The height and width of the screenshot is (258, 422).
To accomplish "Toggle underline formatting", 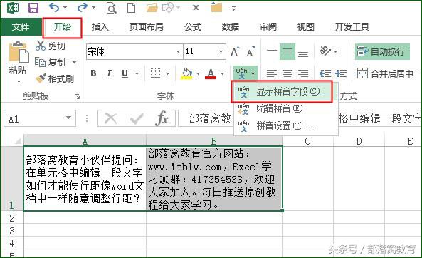I will coord(125,73).
